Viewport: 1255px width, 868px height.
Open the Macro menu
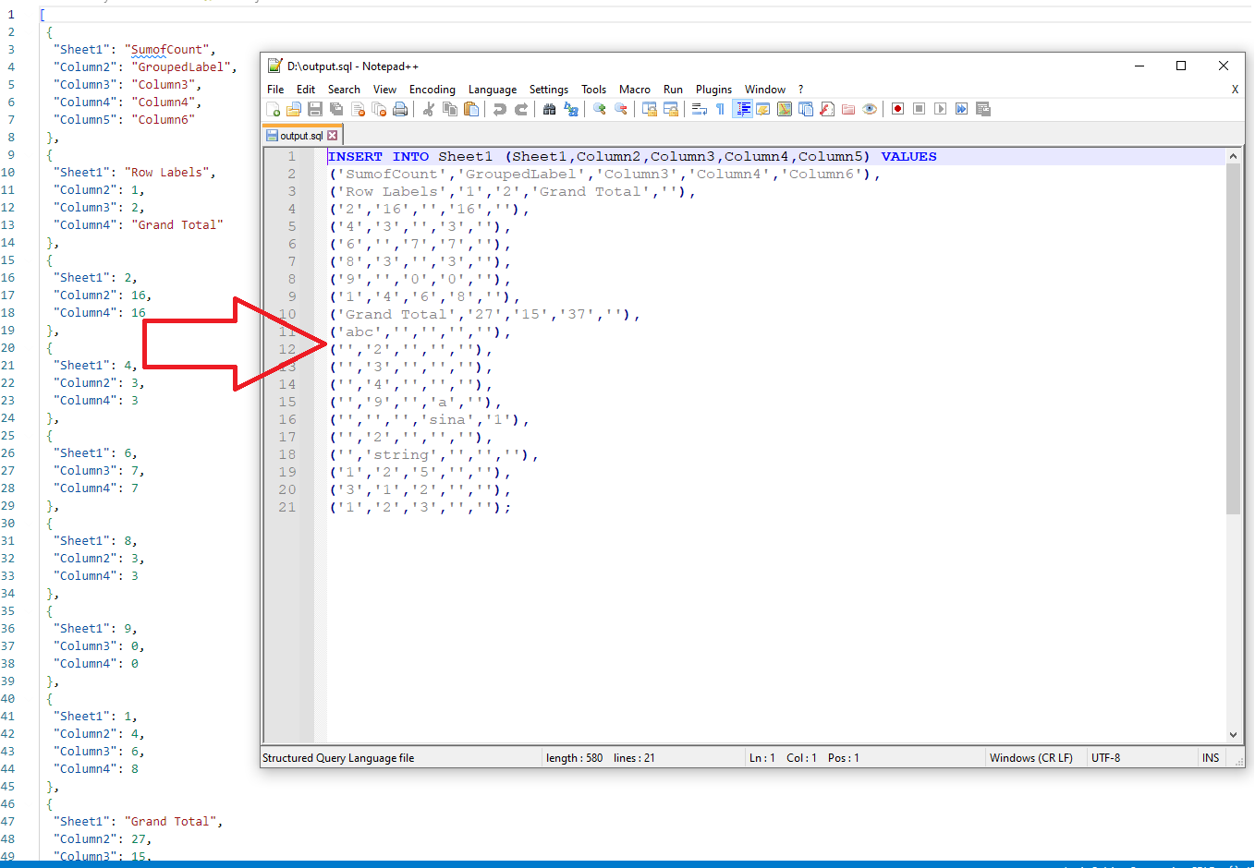tap(635, 90)
